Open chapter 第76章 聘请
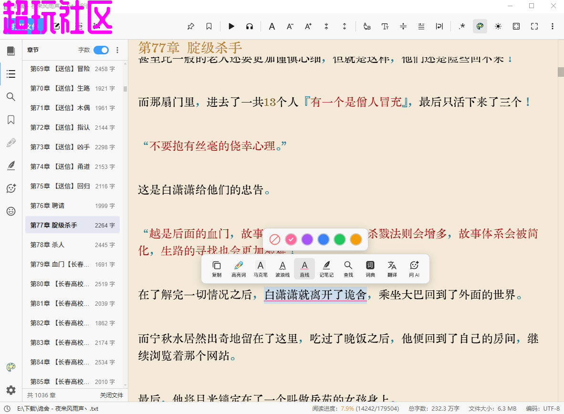Screen dimensions: 564x414 pyautogui.click(x=73, y=206)
